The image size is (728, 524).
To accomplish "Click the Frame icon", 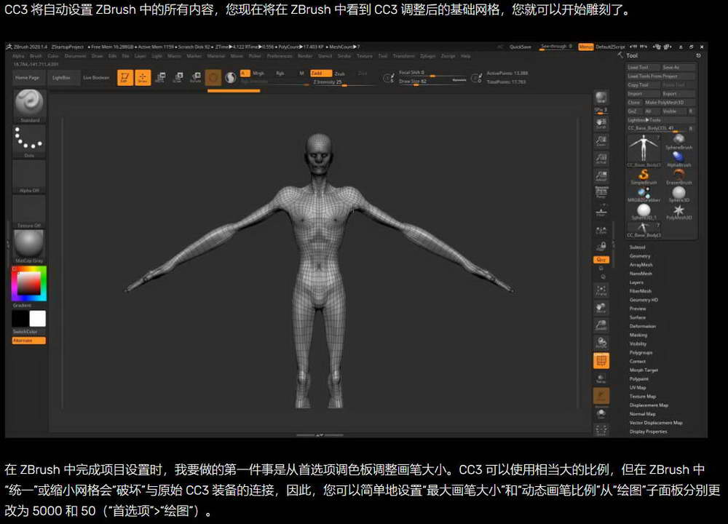I will [601, 290].
